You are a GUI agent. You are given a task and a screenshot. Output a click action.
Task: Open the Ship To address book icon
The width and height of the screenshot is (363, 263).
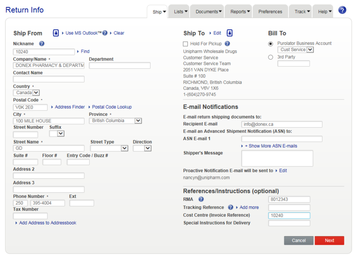[229, 33]
